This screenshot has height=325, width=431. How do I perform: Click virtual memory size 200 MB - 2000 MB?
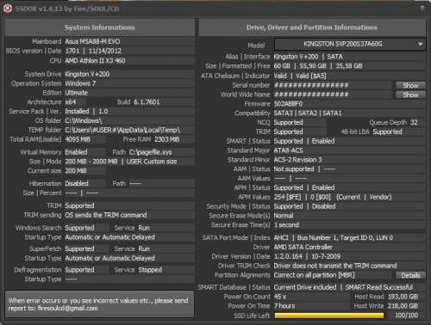click(91, 162)
